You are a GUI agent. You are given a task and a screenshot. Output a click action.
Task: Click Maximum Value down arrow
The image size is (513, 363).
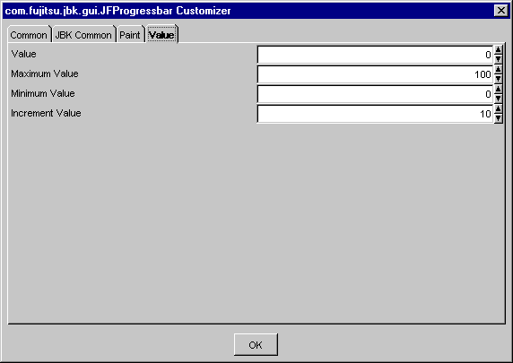498,79
